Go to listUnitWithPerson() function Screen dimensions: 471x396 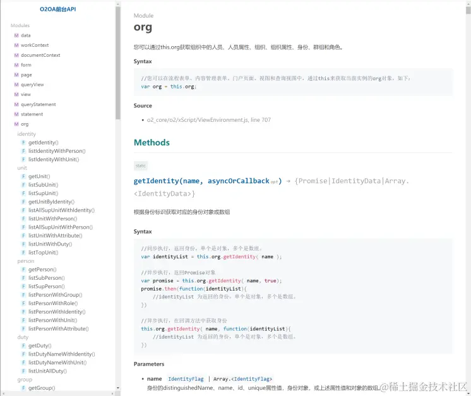point(52,219)
